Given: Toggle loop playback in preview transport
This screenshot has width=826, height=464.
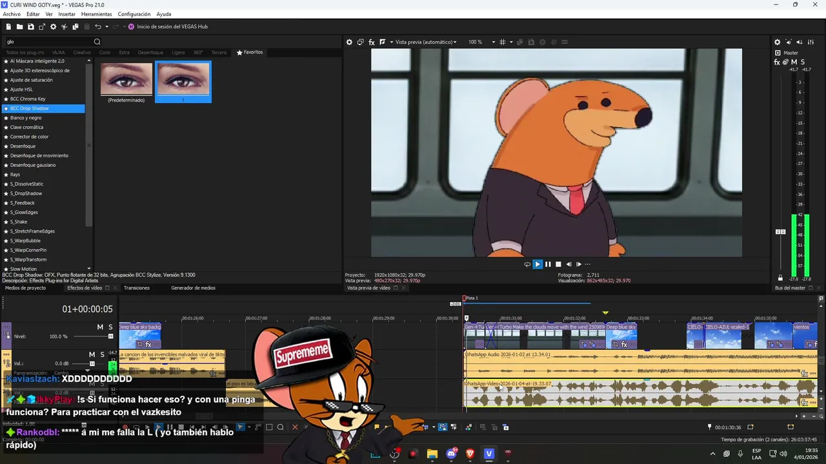Looking at the screenshot, I should [x=527, y=264].
